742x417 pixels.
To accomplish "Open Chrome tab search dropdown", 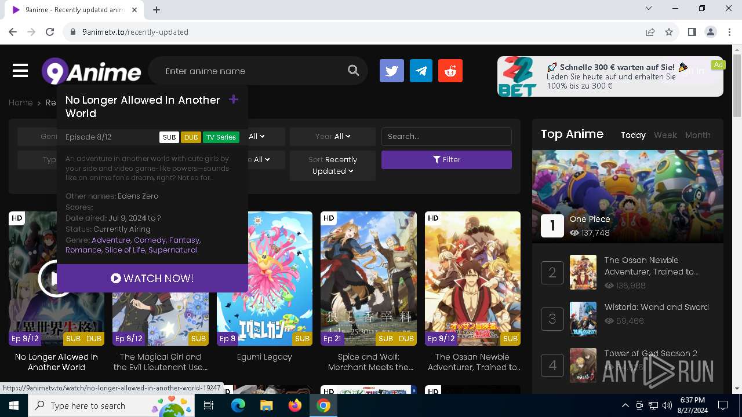I will (x=649, y=9).
